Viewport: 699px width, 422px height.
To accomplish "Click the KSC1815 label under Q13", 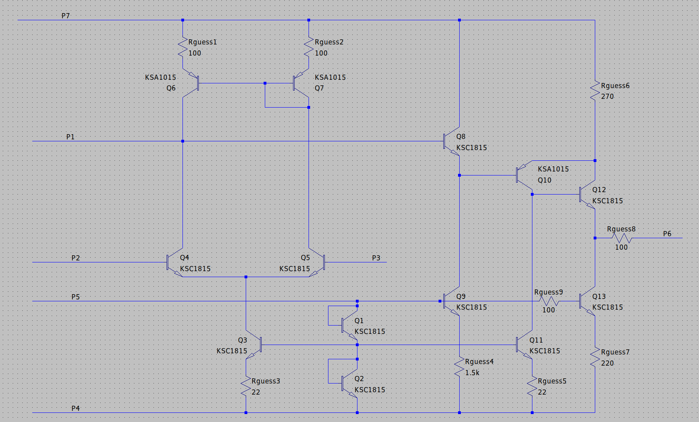I will (607, 307).
